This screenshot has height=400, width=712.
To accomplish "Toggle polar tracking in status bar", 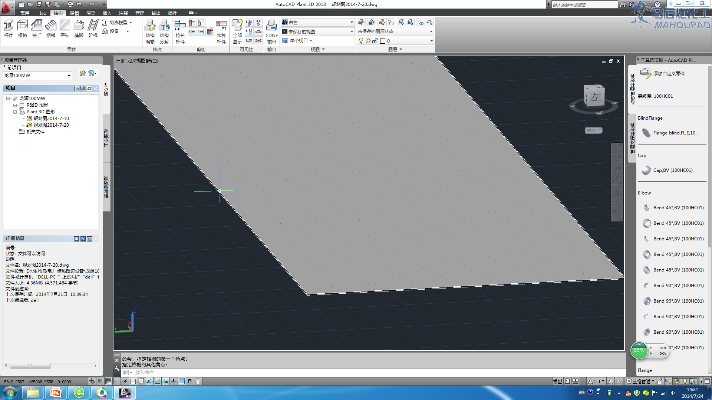I will click(125, 381).
